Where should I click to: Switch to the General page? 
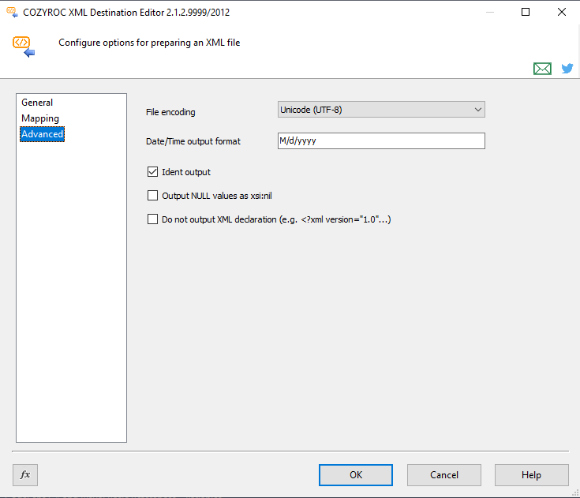coord(37,103)
